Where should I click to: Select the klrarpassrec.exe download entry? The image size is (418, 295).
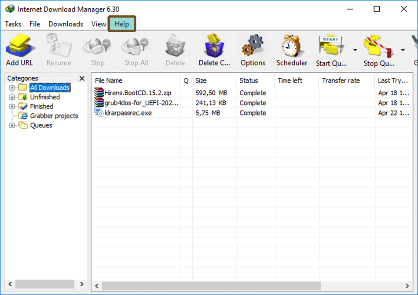[124, 113]
